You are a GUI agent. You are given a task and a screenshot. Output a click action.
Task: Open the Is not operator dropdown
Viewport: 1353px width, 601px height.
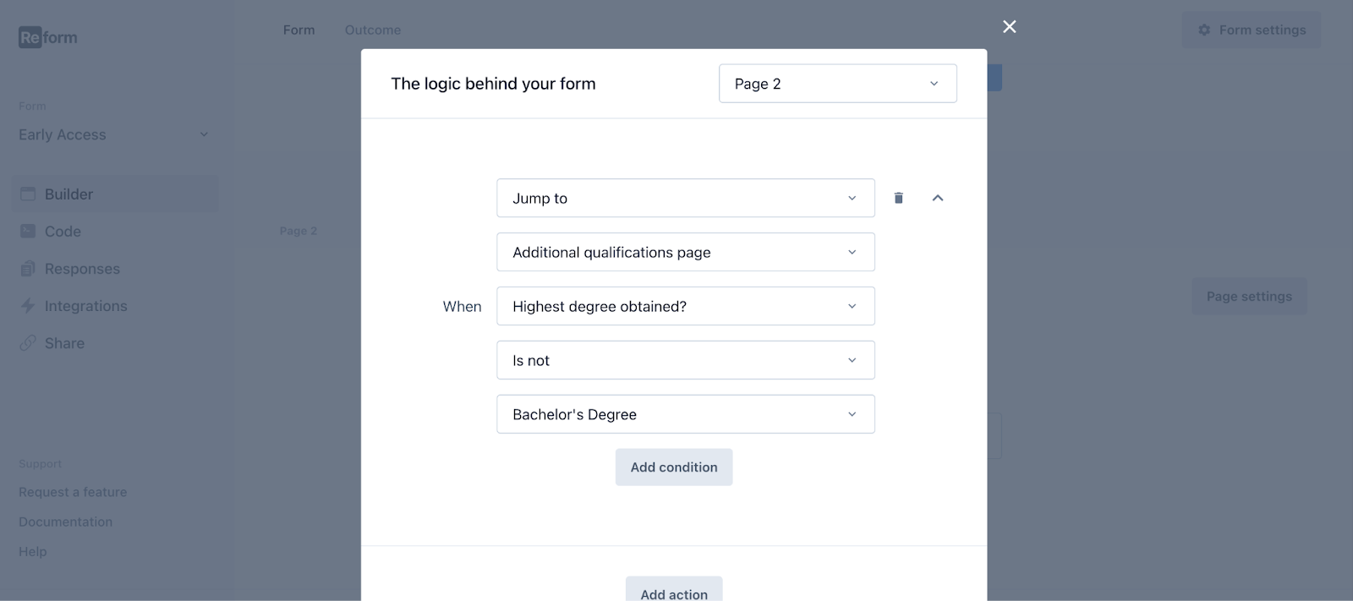[685, 360]
